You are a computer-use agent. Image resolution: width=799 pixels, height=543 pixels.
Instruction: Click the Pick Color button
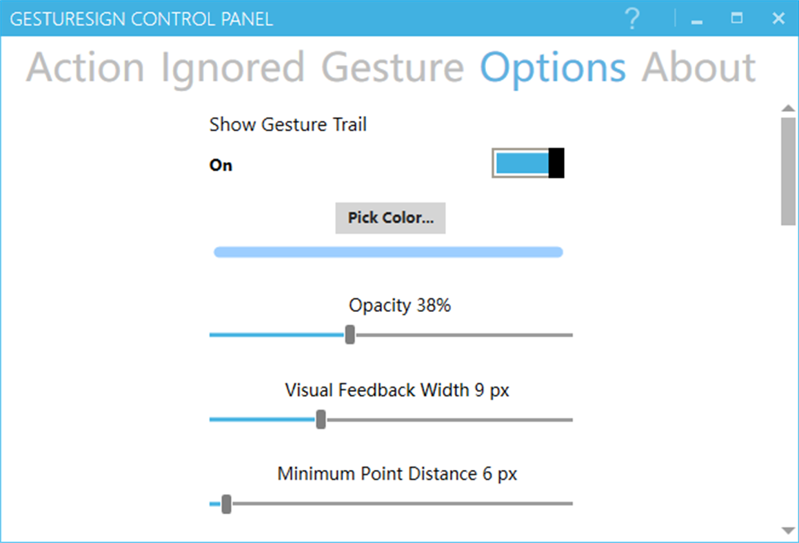coord(390,217)
